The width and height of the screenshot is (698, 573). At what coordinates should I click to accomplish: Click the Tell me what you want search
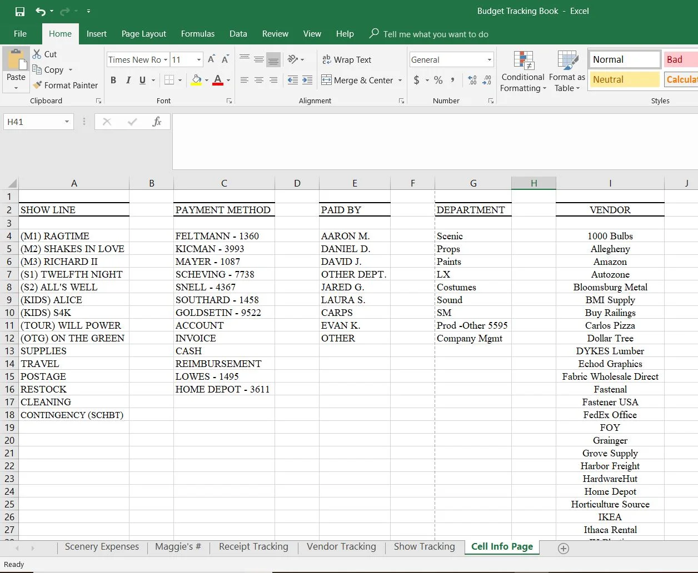(436, 34)
